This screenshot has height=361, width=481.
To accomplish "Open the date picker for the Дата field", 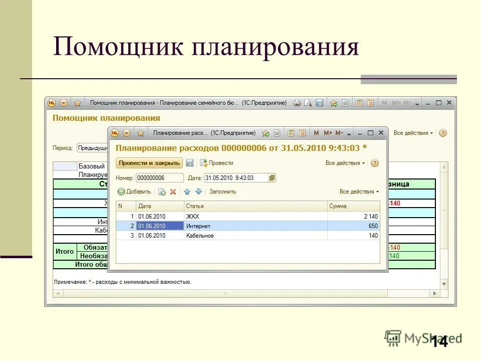I will [272, 177].
